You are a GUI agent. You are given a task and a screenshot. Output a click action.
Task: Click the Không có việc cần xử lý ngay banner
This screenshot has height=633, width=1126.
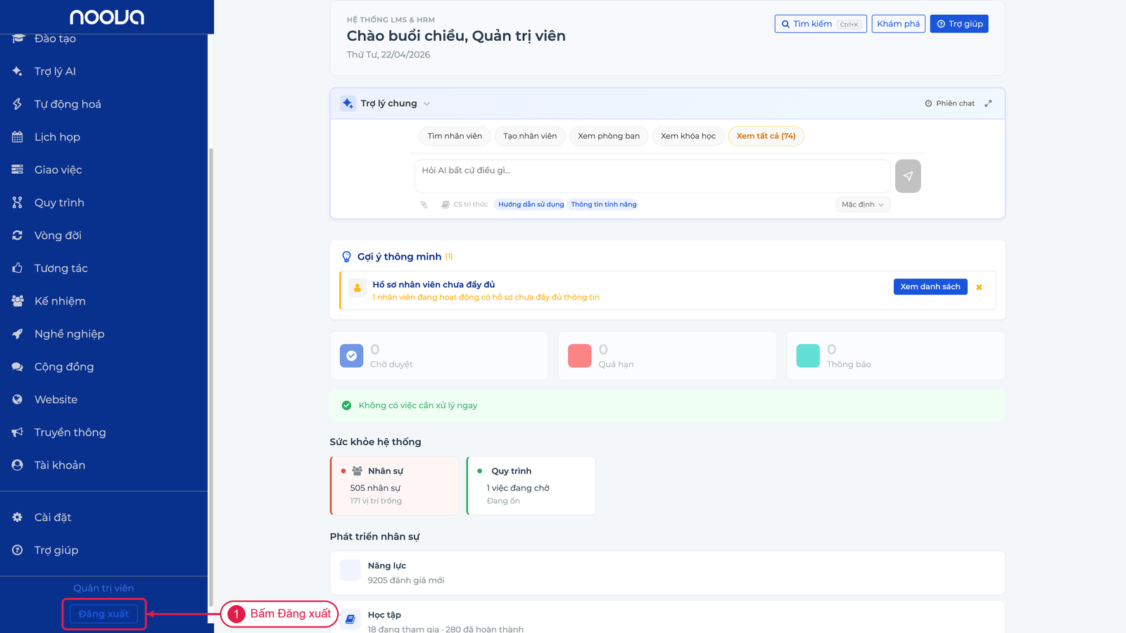coord(667,406)
